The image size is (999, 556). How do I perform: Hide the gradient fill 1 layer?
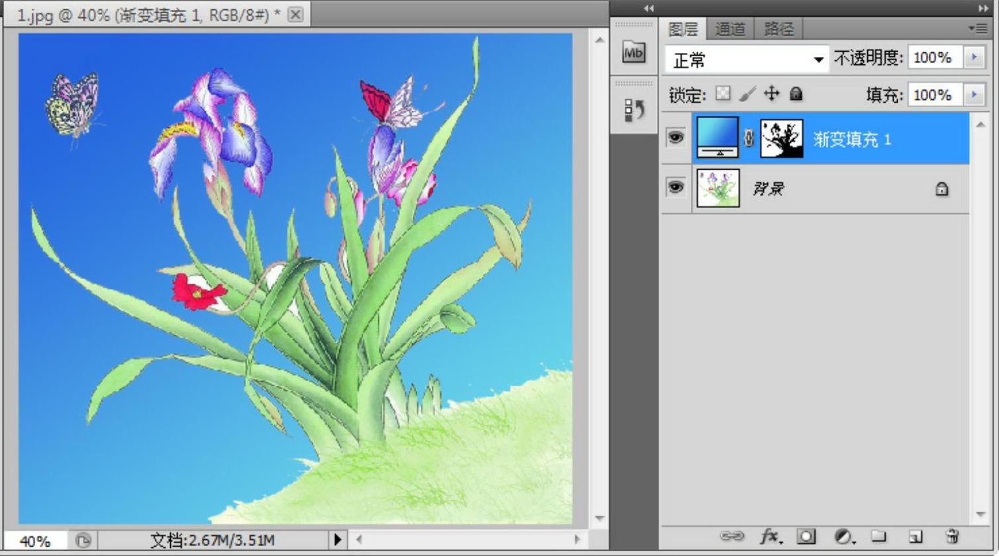click(676, 138)
